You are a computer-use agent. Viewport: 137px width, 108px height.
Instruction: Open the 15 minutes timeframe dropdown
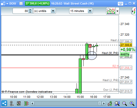81,11
